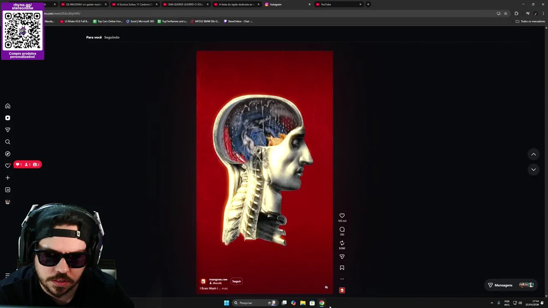
Task: Like the reel with heart icon
Action: click(342, 216)
